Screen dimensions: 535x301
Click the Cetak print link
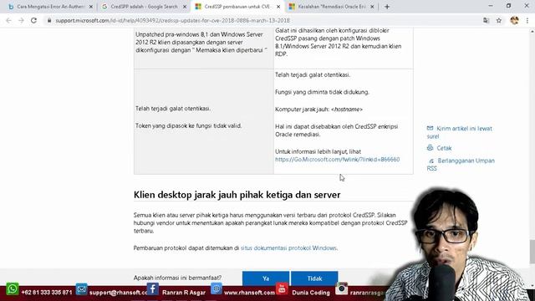coord(444,148)
